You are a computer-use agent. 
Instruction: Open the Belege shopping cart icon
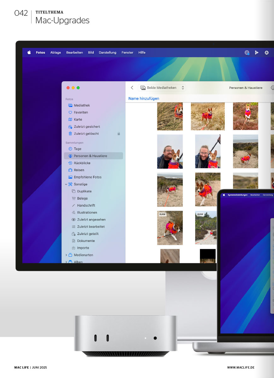pos(73,198)
